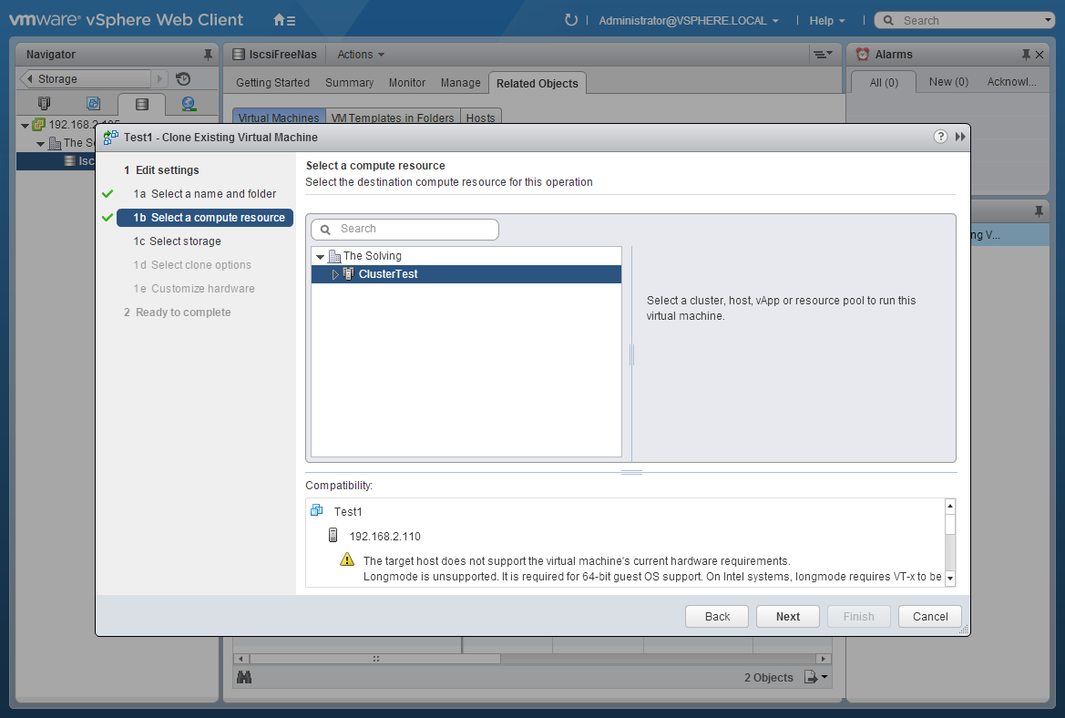Screen dimensions: 1065x718
Task: Switch to the Related Objects tab
Action: [x=538, y=83]
